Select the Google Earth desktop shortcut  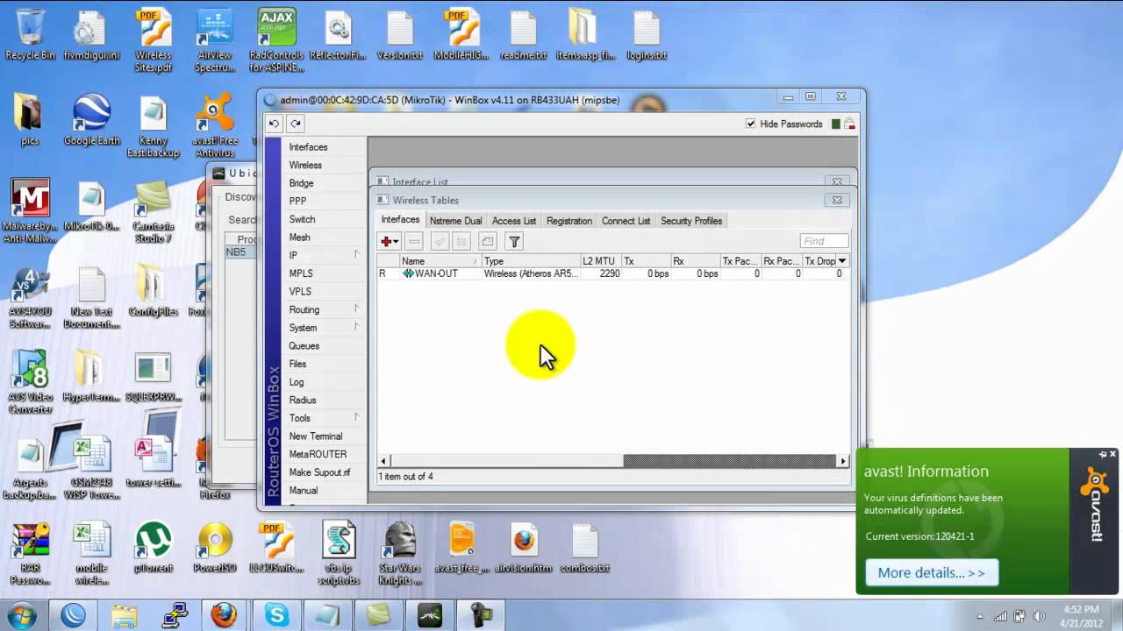click(x=91, y=120)
